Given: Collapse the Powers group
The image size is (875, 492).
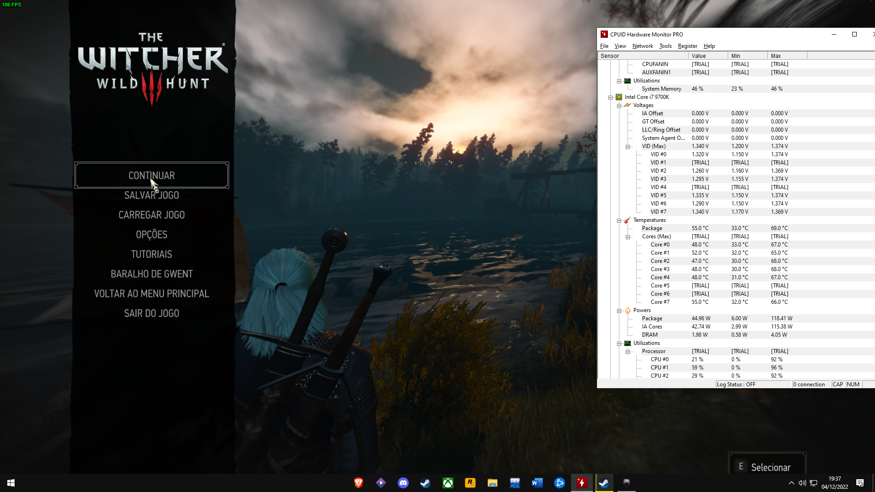Looking at the screenshot, I should tap(619, 311).
